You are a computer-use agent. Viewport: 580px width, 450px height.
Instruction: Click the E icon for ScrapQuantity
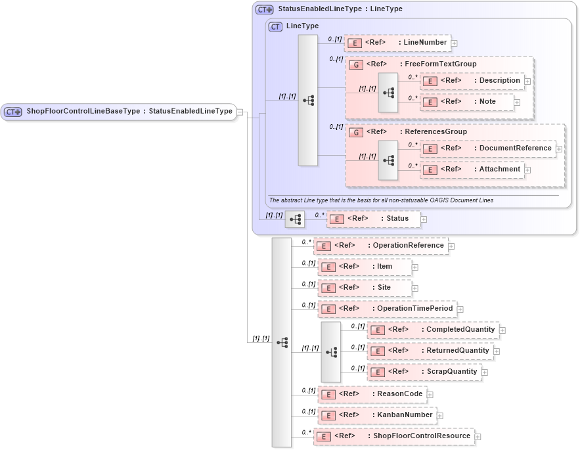[378, 371]
